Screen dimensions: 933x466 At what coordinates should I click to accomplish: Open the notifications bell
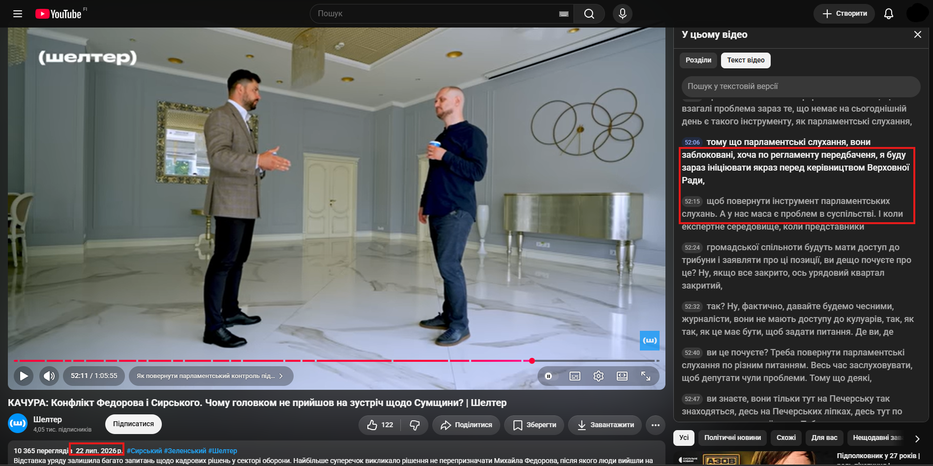click(889, 14)
